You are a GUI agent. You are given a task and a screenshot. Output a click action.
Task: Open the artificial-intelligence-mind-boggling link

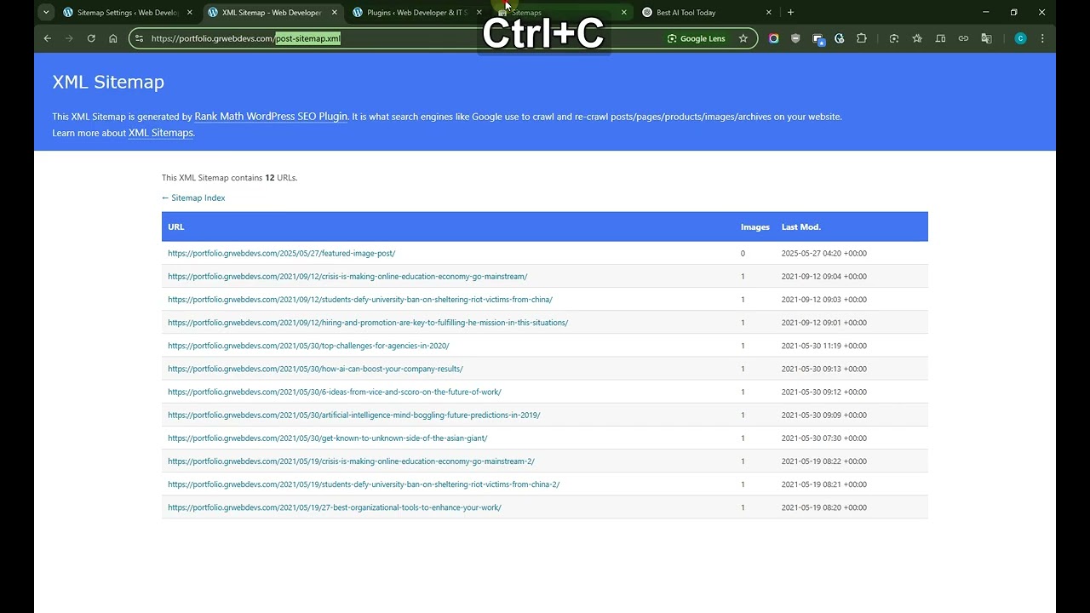pos(354,415)
